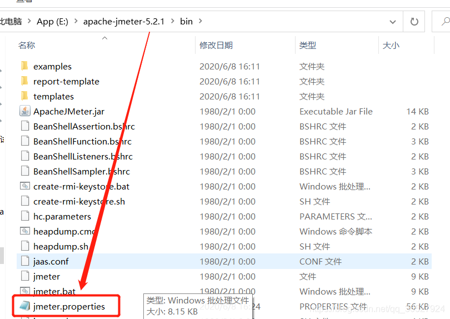Navigate to App (E:) in breadcrumb
Screen dimensions: 450x319
point(52,22)
